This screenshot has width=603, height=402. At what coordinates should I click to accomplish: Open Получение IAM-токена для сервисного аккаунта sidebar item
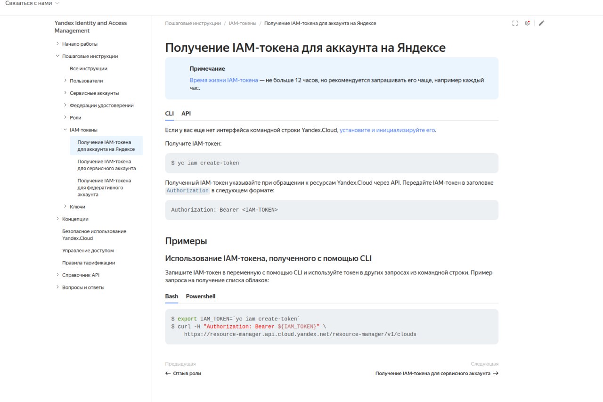tap(107, 165)
